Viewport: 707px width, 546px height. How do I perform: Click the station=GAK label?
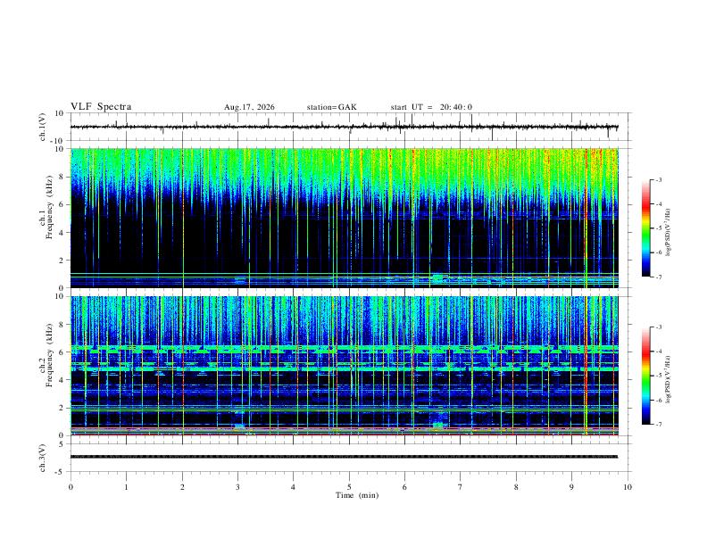click(x=331, y=107)
